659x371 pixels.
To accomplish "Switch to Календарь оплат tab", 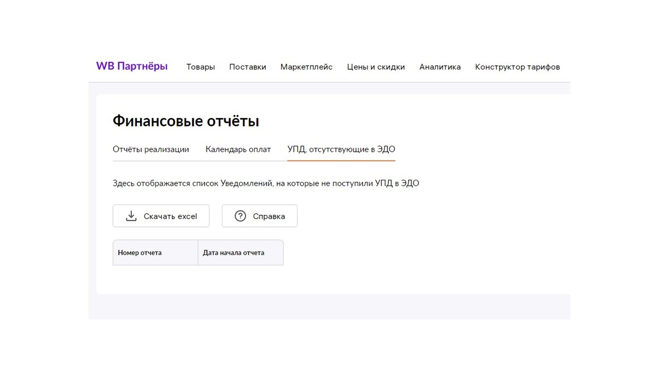I will coord(238,149).
